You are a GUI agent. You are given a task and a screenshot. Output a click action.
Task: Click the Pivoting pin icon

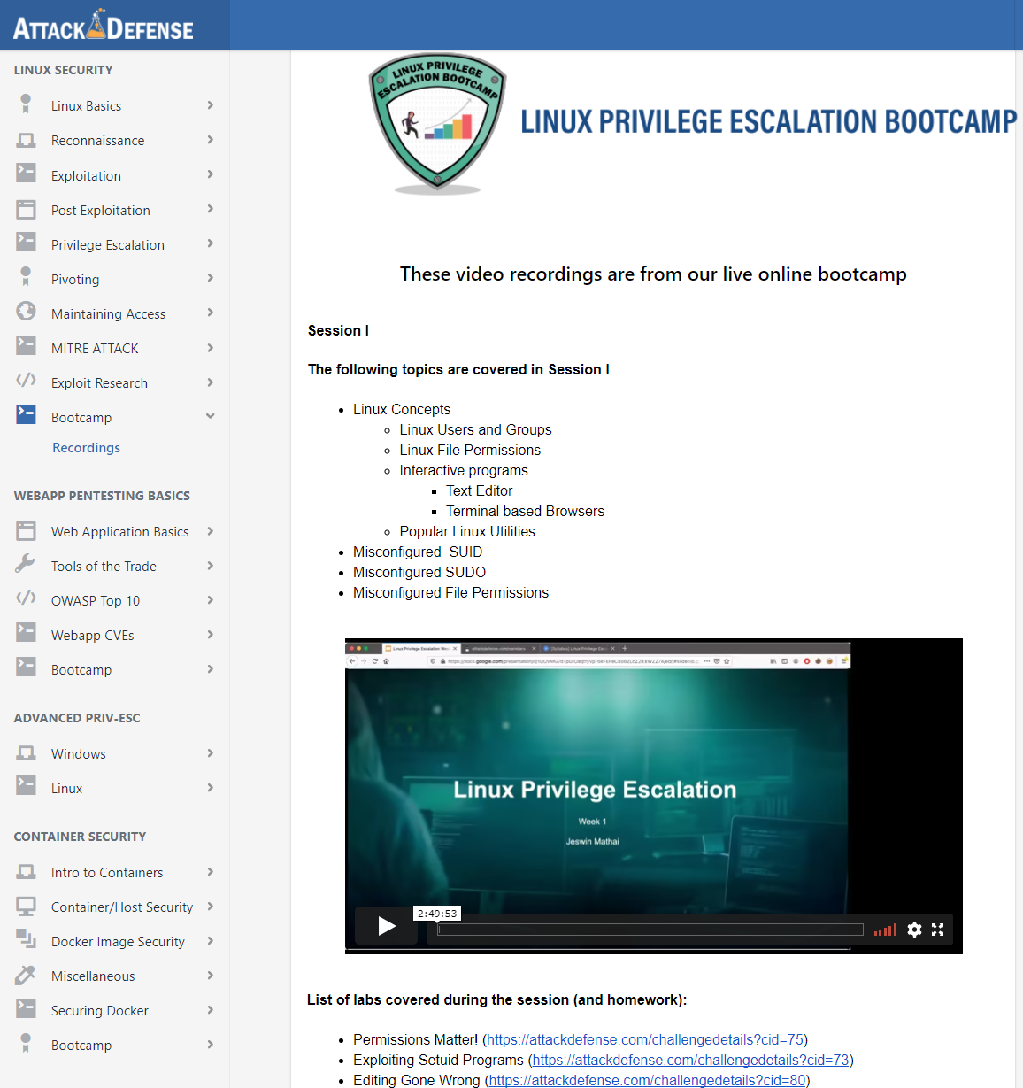point(26,277)
